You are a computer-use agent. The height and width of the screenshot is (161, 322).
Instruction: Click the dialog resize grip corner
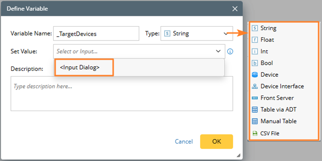238,155
